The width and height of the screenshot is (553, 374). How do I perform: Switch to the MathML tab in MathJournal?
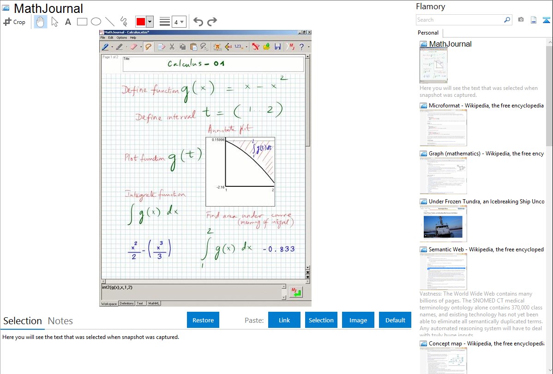coord(153,303)
